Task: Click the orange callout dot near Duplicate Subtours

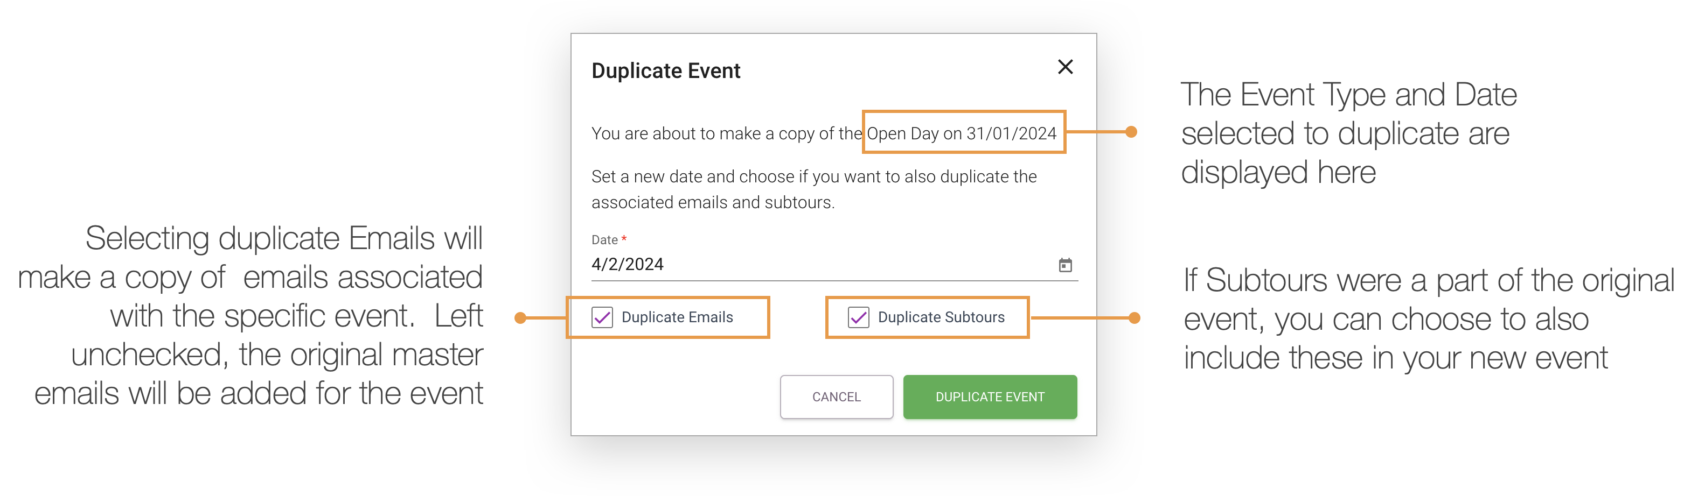Action: pyautogui.click(x=1135, y=318)
